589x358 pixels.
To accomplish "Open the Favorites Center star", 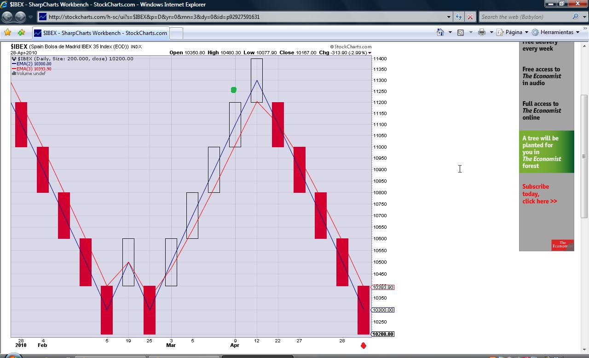I will pos(7,33).
